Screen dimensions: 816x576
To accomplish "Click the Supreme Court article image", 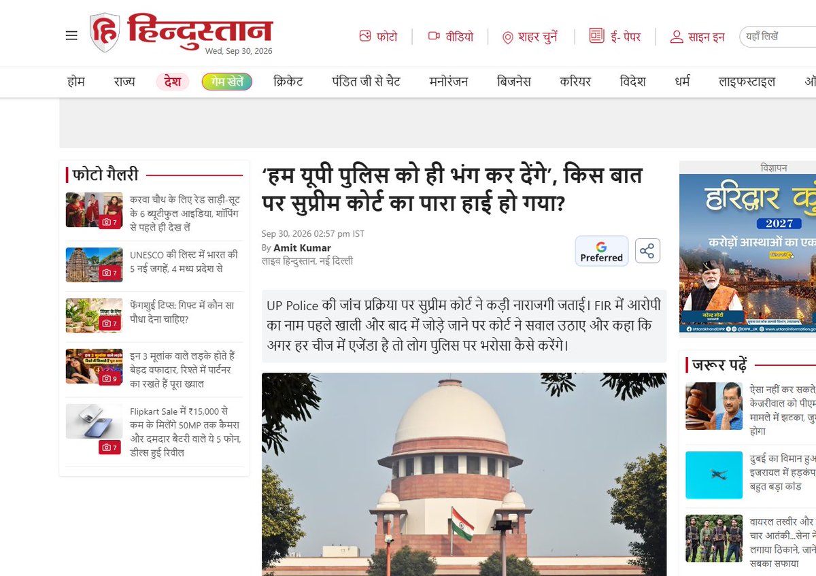I will point(464,474).
